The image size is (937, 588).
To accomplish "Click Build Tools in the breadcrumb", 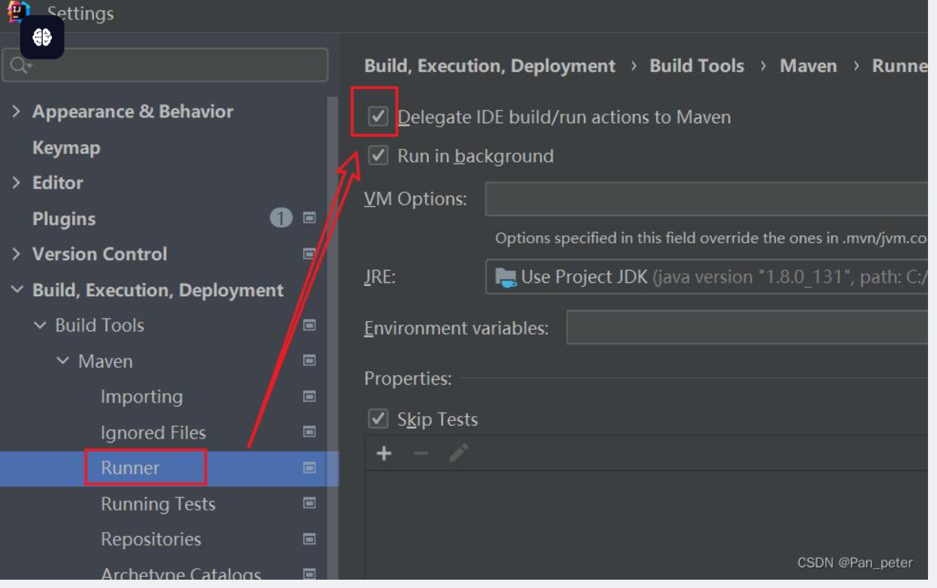I will pyautogui.click(x=696, y=66).
